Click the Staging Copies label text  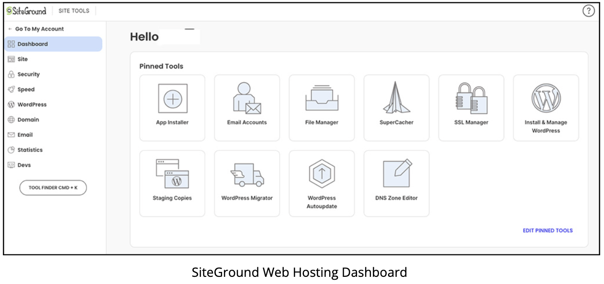click(x=172, y=198)
